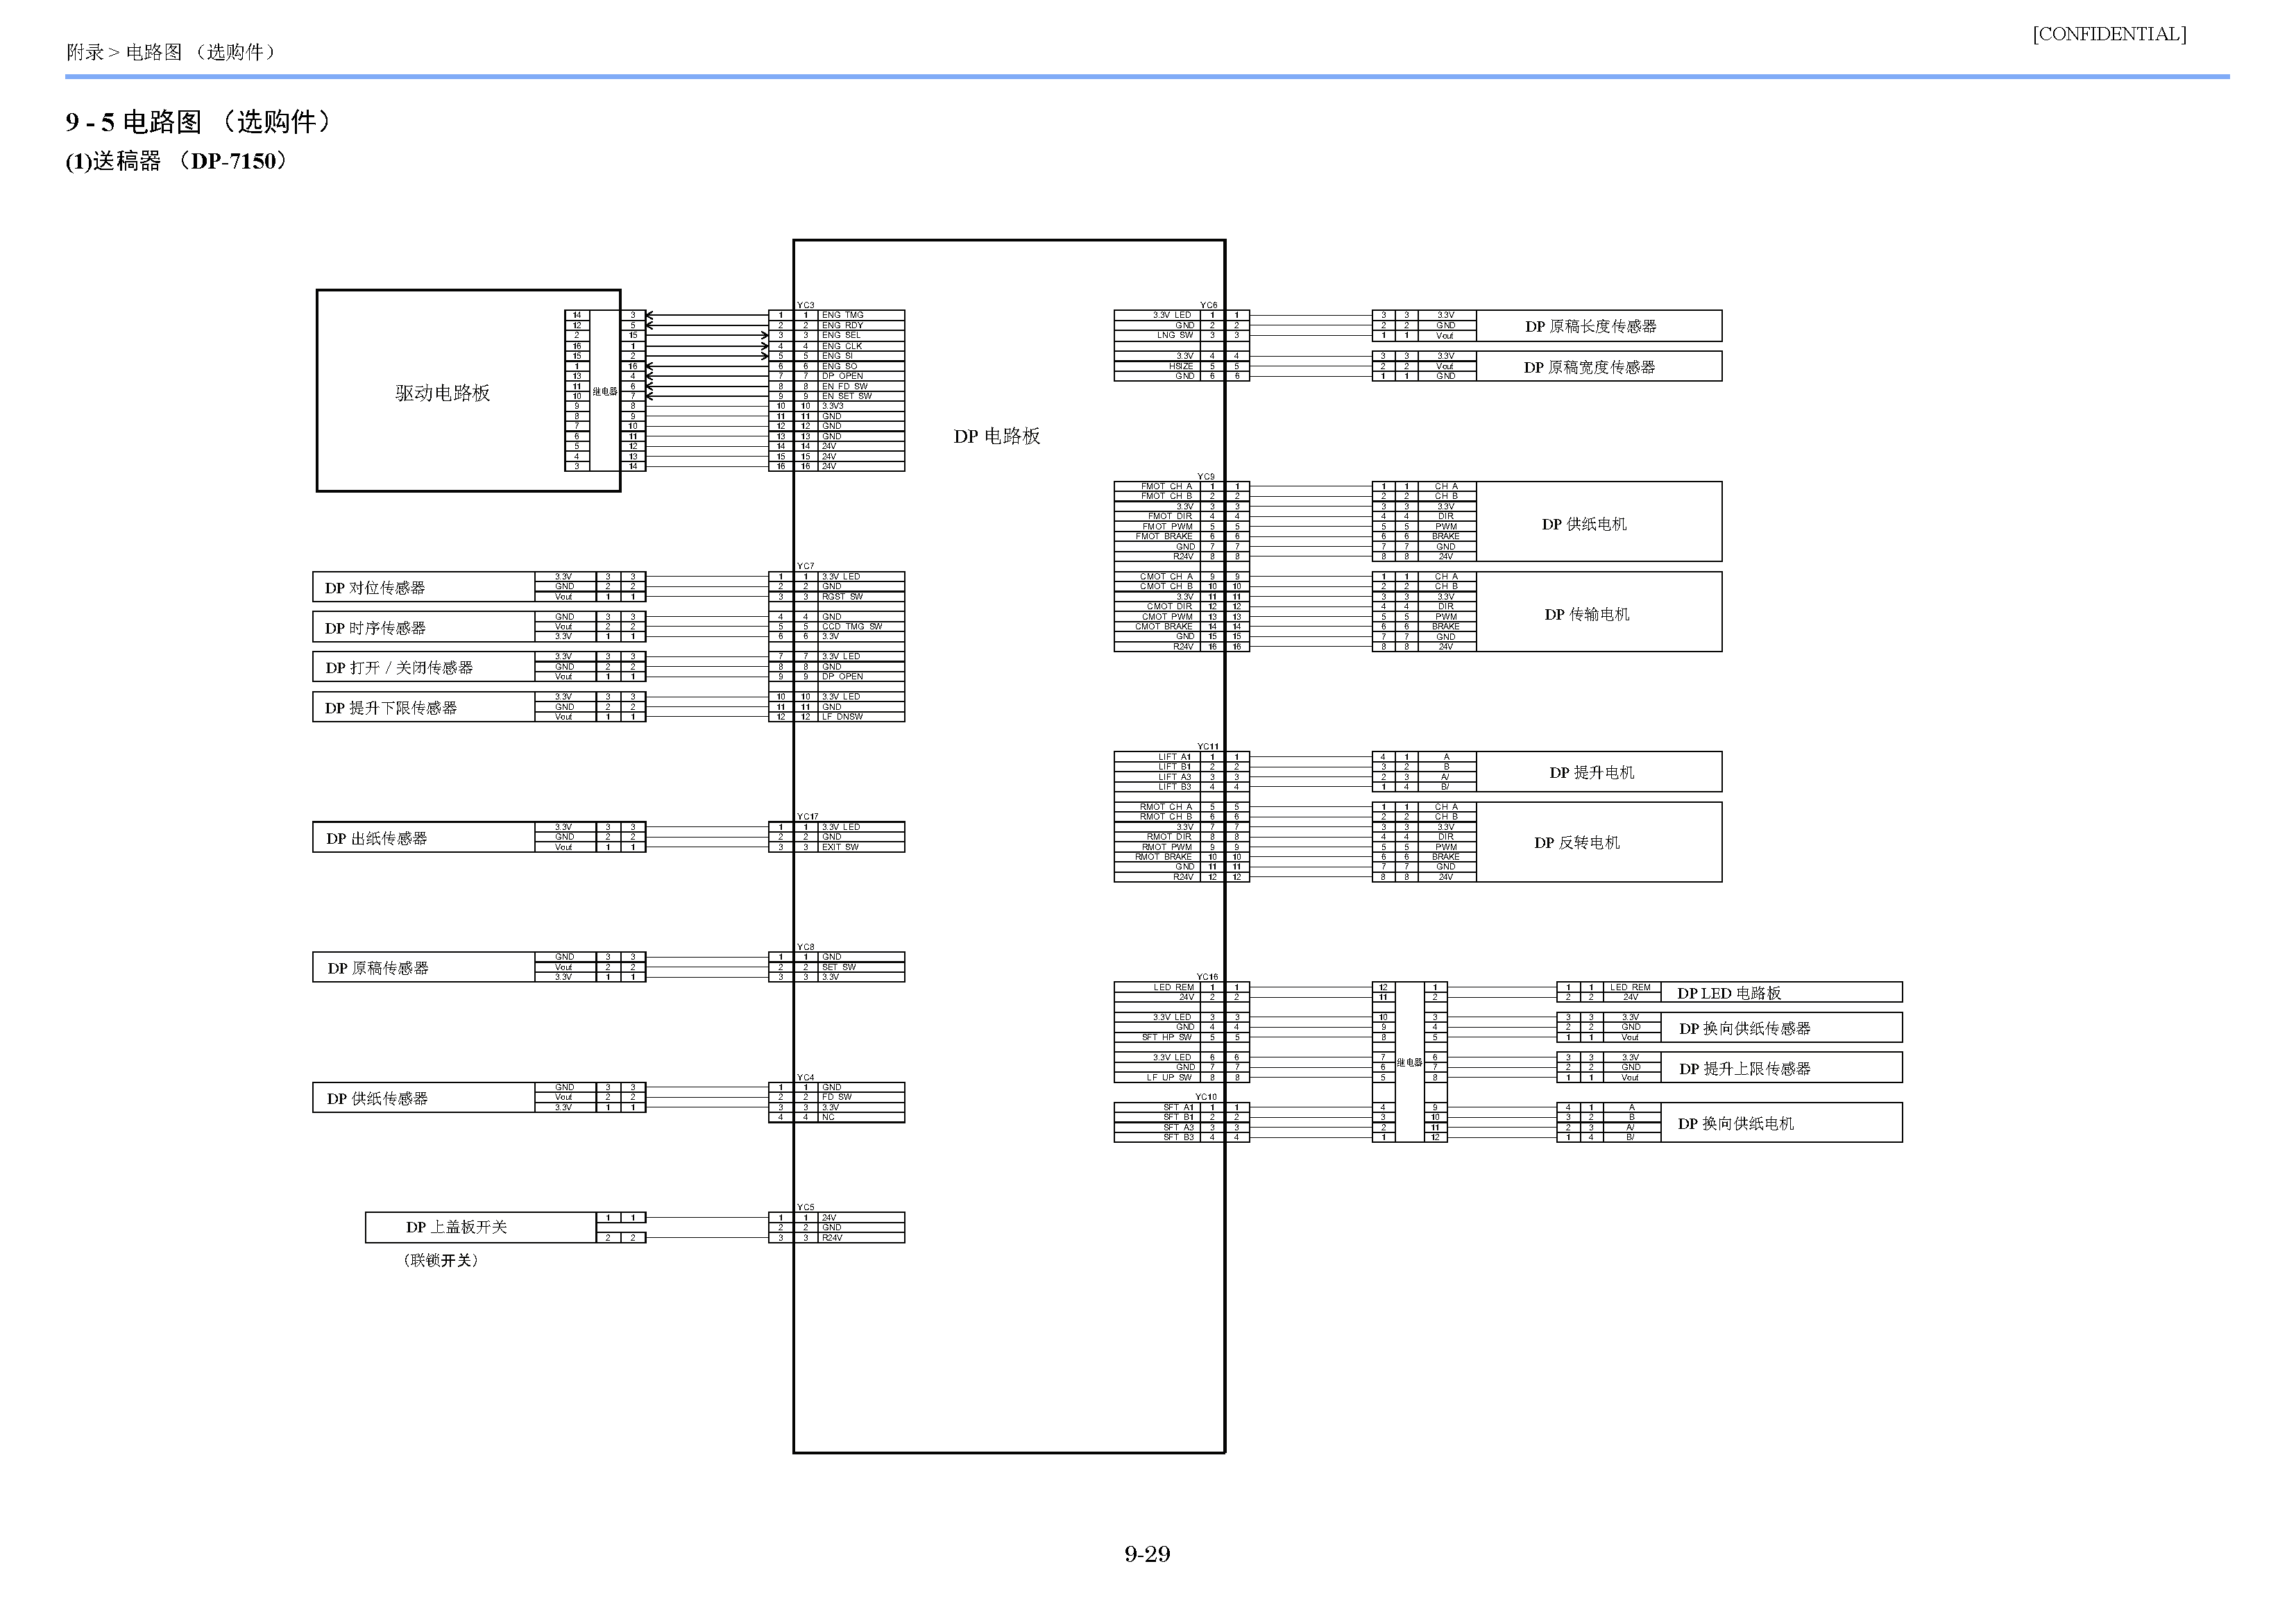Click the subheading '(1)送稿器（DP-7150）'

point(177,161)
